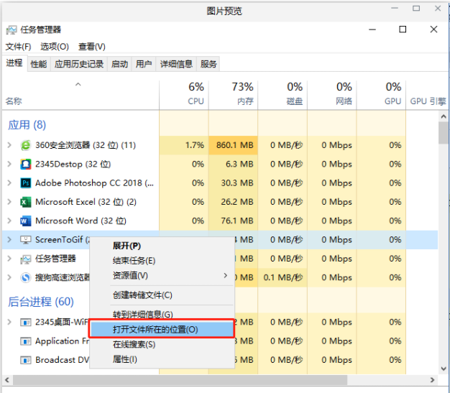Viewport: 450px width, 393px height.
Task: Click the Microsoft Word process icon
Action: click(x=26, y=221)
